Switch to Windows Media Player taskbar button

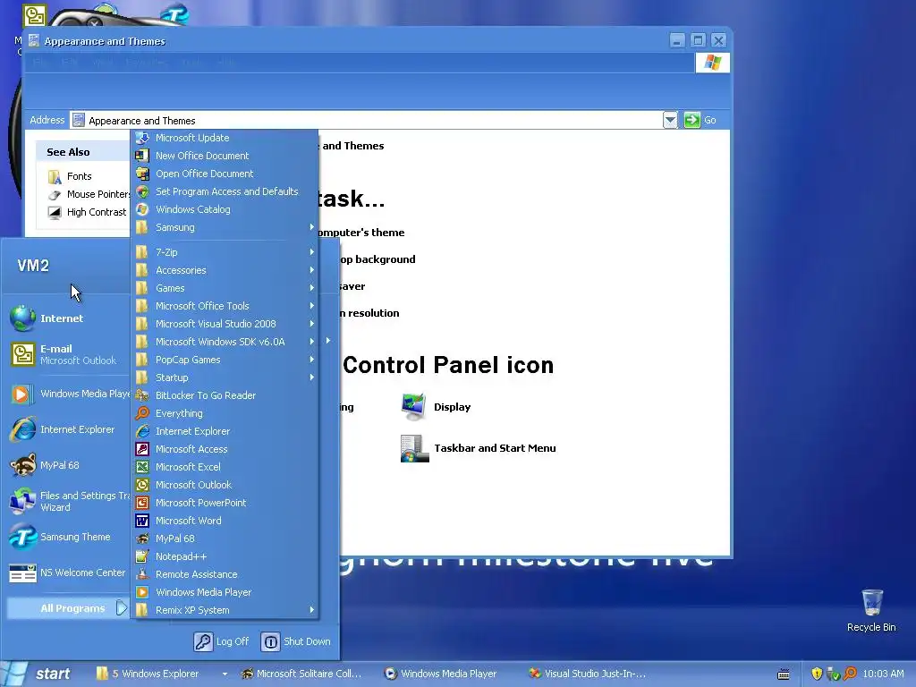(x=441, y=674)
